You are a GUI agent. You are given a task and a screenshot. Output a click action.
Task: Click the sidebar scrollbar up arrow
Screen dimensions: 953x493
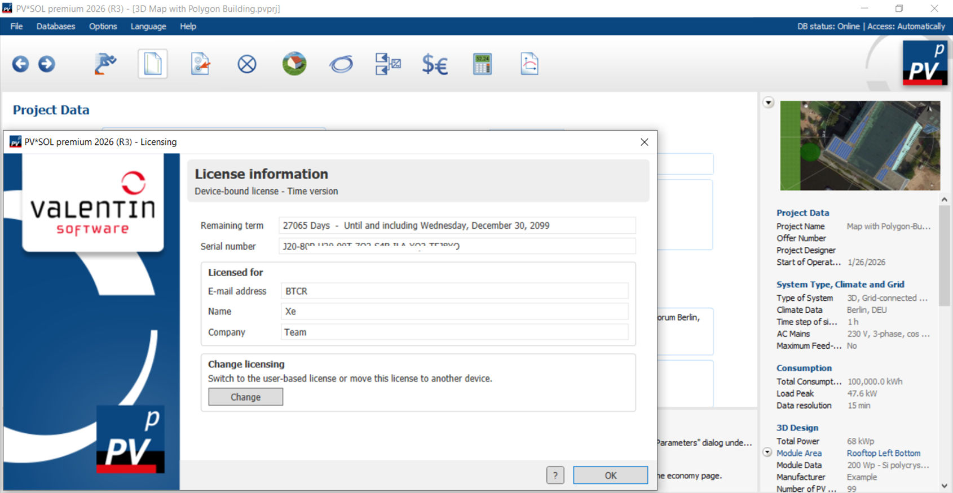click(944, 199)
